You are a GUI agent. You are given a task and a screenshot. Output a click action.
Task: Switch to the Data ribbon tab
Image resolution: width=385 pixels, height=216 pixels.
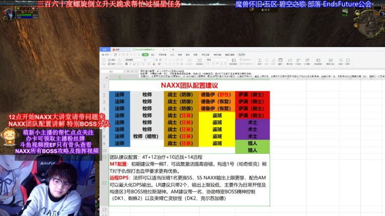pyautogui.click(x=180, y=55)
